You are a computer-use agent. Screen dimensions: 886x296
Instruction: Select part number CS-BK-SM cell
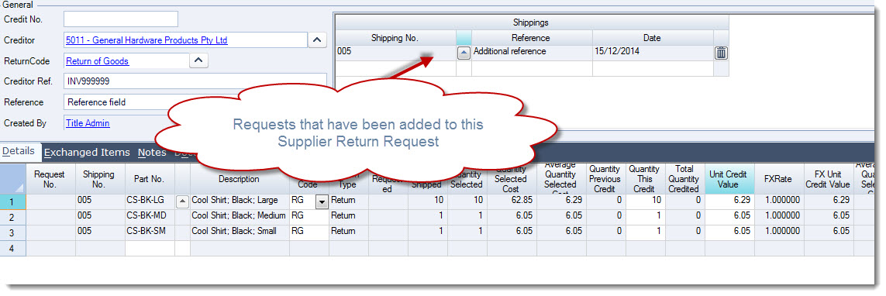(x=150, y=232)
